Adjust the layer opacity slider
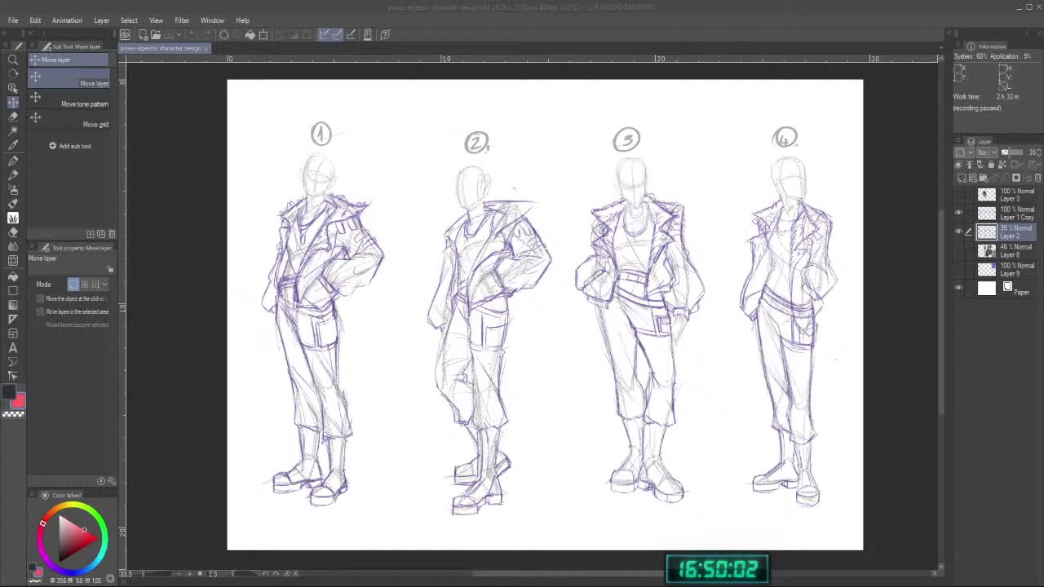Image resolution: width=1044 pixels, height=587 pixels. click(1012, 152)
